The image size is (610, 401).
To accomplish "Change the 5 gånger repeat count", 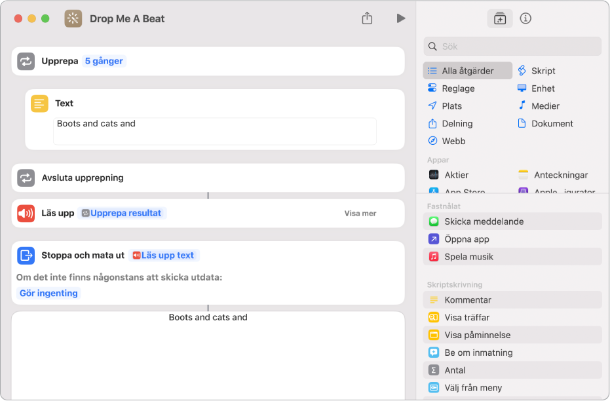I will point(104,61).
